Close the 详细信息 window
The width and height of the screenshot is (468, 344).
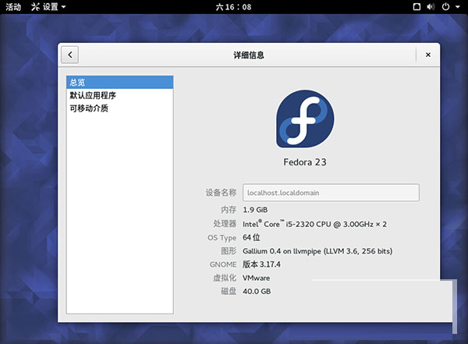[427, 55]
